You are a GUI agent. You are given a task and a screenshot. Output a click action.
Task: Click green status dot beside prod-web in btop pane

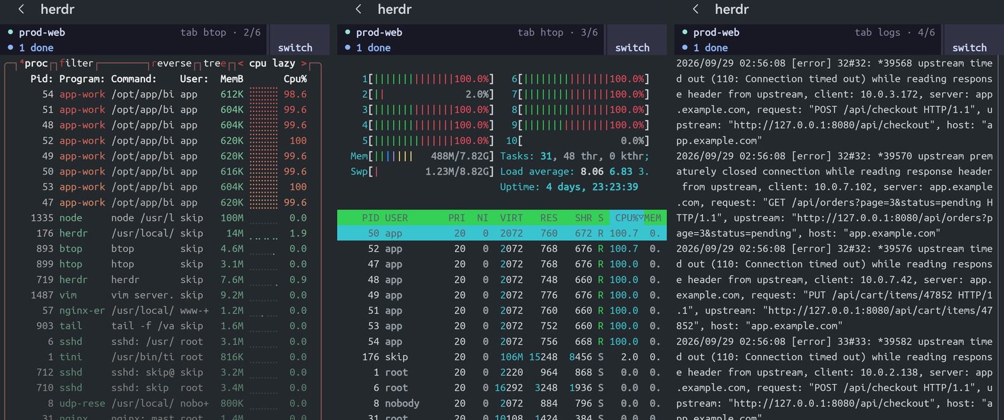tap(11, 32)
